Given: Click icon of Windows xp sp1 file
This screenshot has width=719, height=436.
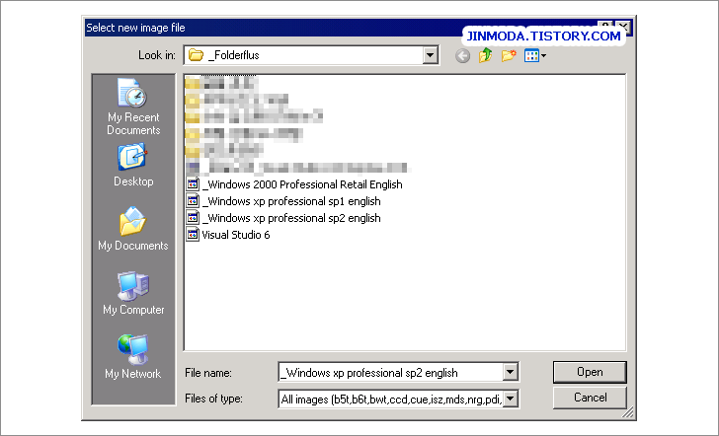Looking at the screenshot, I should coord(193,201).
